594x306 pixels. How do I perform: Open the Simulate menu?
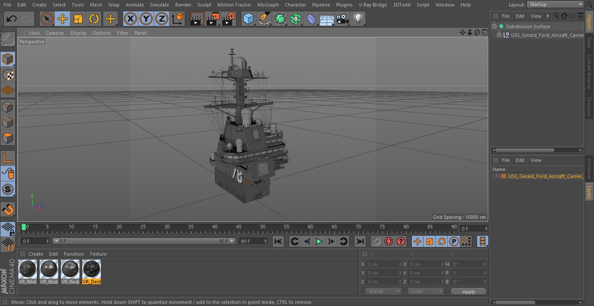click(x=160, y=5)
